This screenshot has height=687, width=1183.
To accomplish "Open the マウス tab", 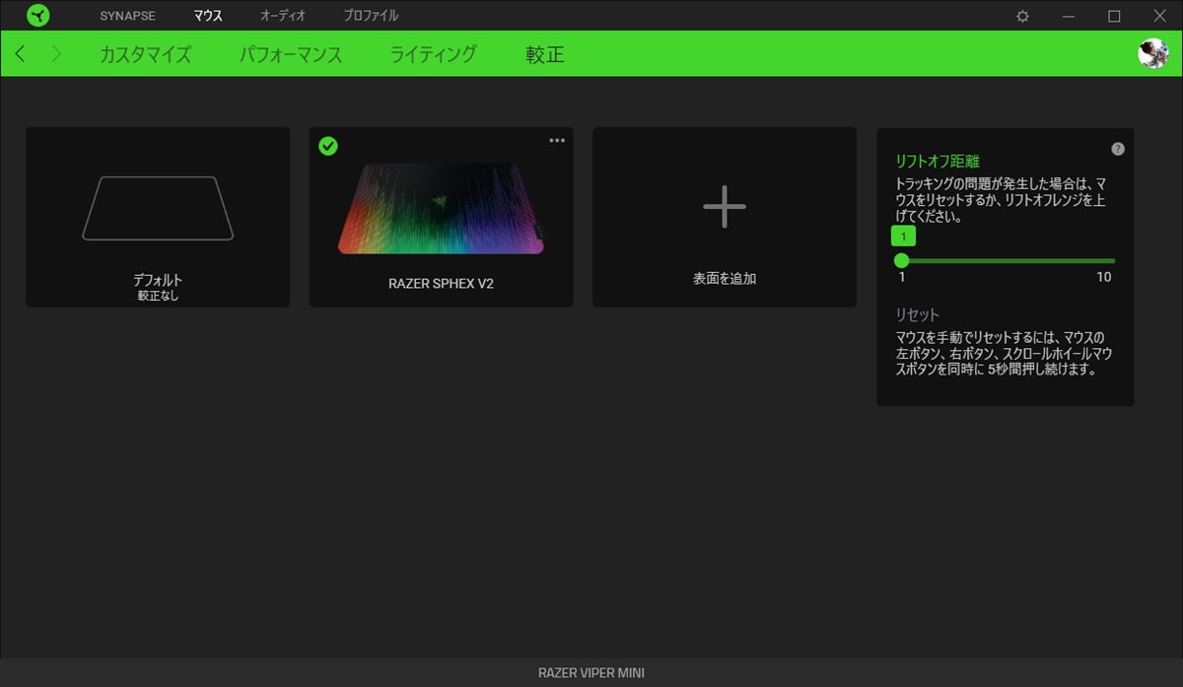I will (208, 16).
